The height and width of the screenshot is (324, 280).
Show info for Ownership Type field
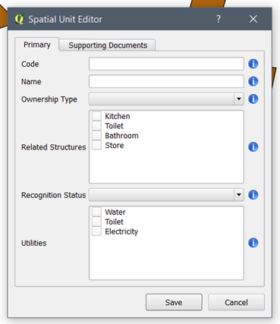(x=253, y=99)
